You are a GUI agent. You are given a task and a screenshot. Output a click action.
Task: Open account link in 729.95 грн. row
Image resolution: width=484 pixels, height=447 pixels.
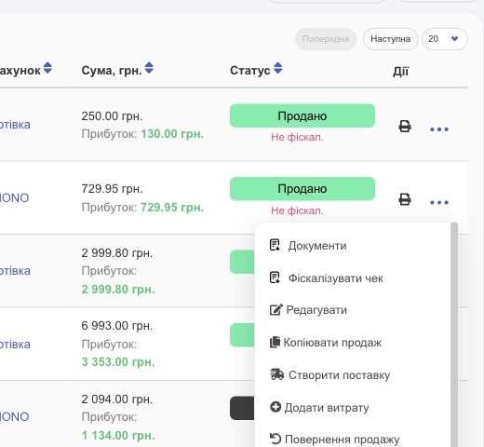click(x=14, y=198)
